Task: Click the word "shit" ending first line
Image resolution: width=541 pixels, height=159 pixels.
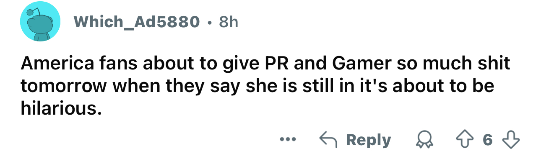Action: coord(493,64)
